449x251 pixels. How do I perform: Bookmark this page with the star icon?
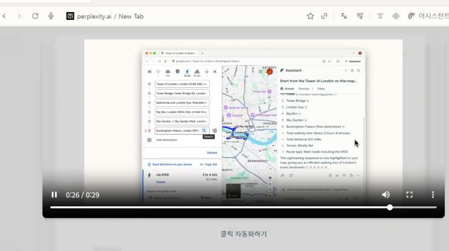pos(310,16)
